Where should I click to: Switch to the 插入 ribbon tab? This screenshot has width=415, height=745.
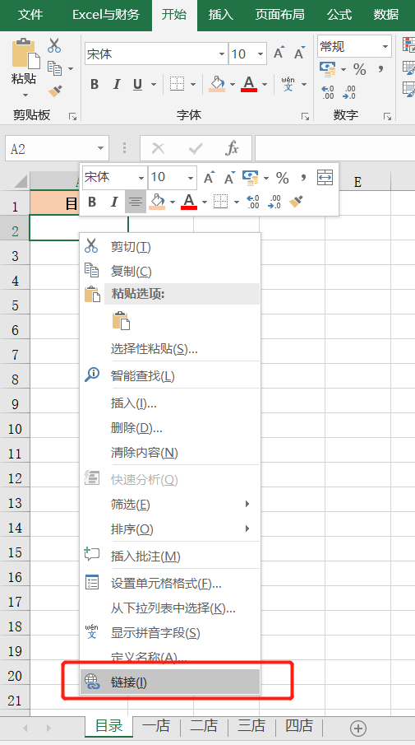[x=221, y=14]
